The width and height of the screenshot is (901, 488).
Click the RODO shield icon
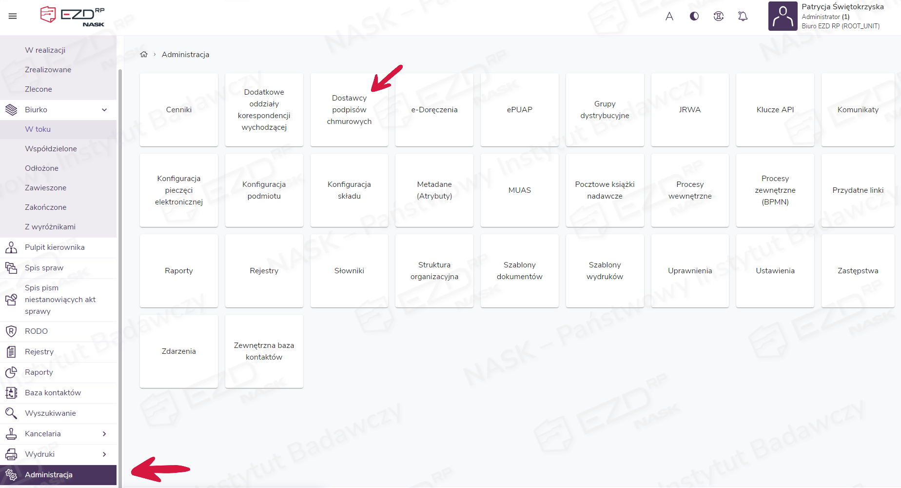(11, 331)
